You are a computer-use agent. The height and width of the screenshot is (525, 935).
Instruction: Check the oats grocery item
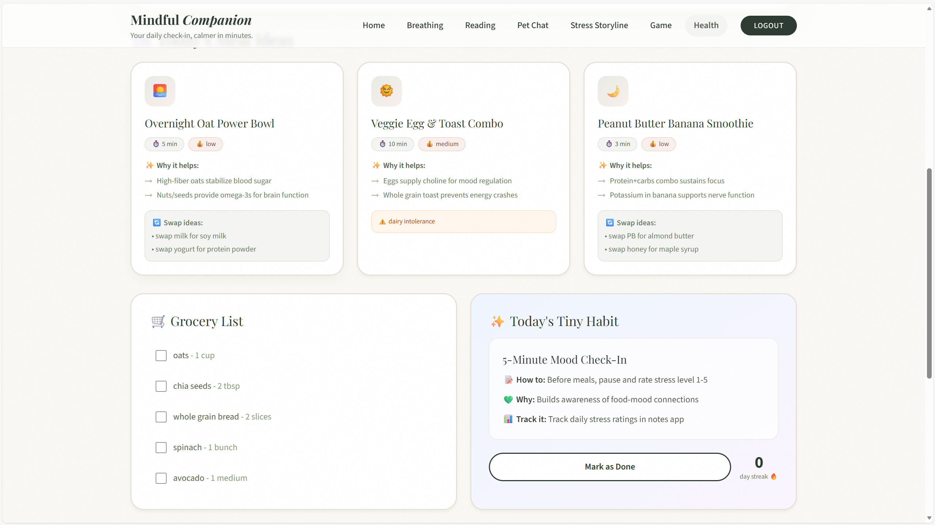pos(161,356)
